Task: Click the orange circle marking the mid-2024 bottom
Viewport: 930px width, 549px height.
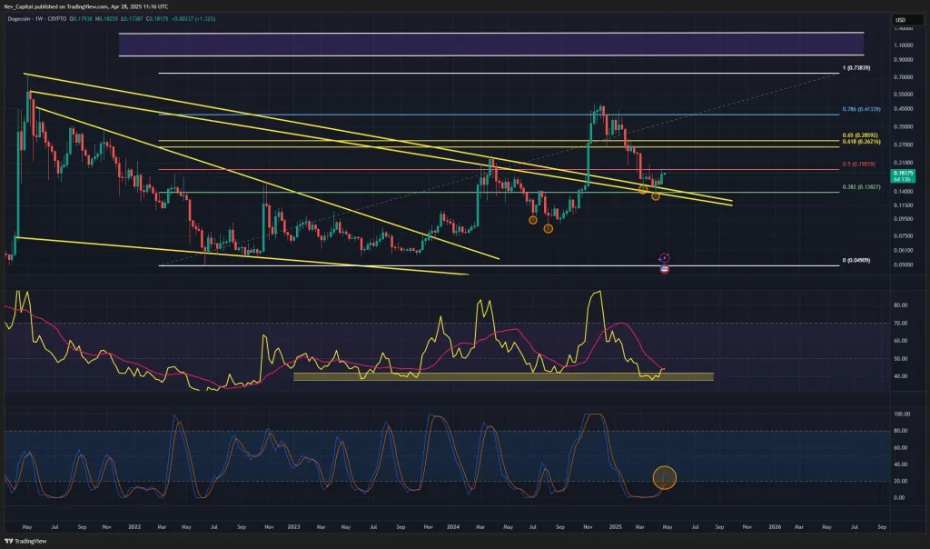Action: pyautogui.click(x=547, y=227)
